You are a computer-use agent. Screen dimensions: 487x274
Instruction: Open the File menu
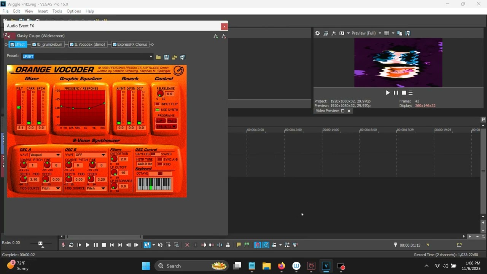[x=5, y=11]
